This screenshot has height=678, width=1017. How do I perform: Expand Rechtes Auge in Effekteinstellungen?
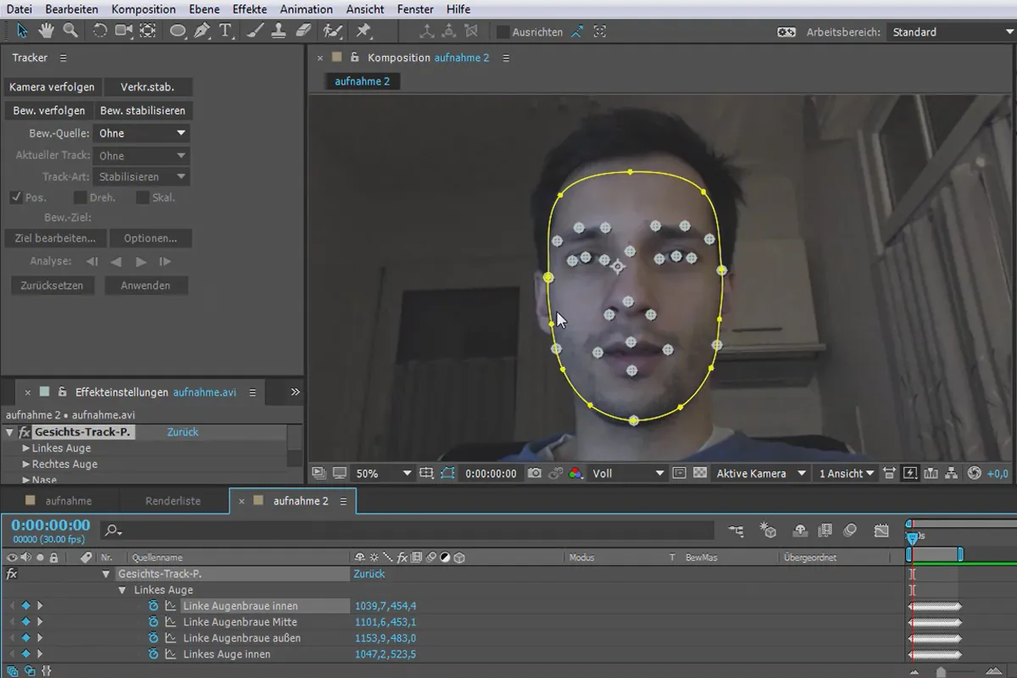click(x=26, y=464)
